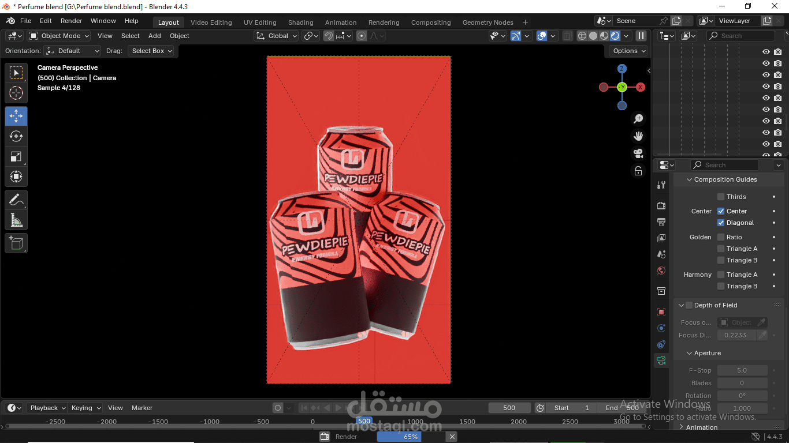This screenshot has height=443, width=789.
Task: Toggle show overlays button
Action: point(542,36)
